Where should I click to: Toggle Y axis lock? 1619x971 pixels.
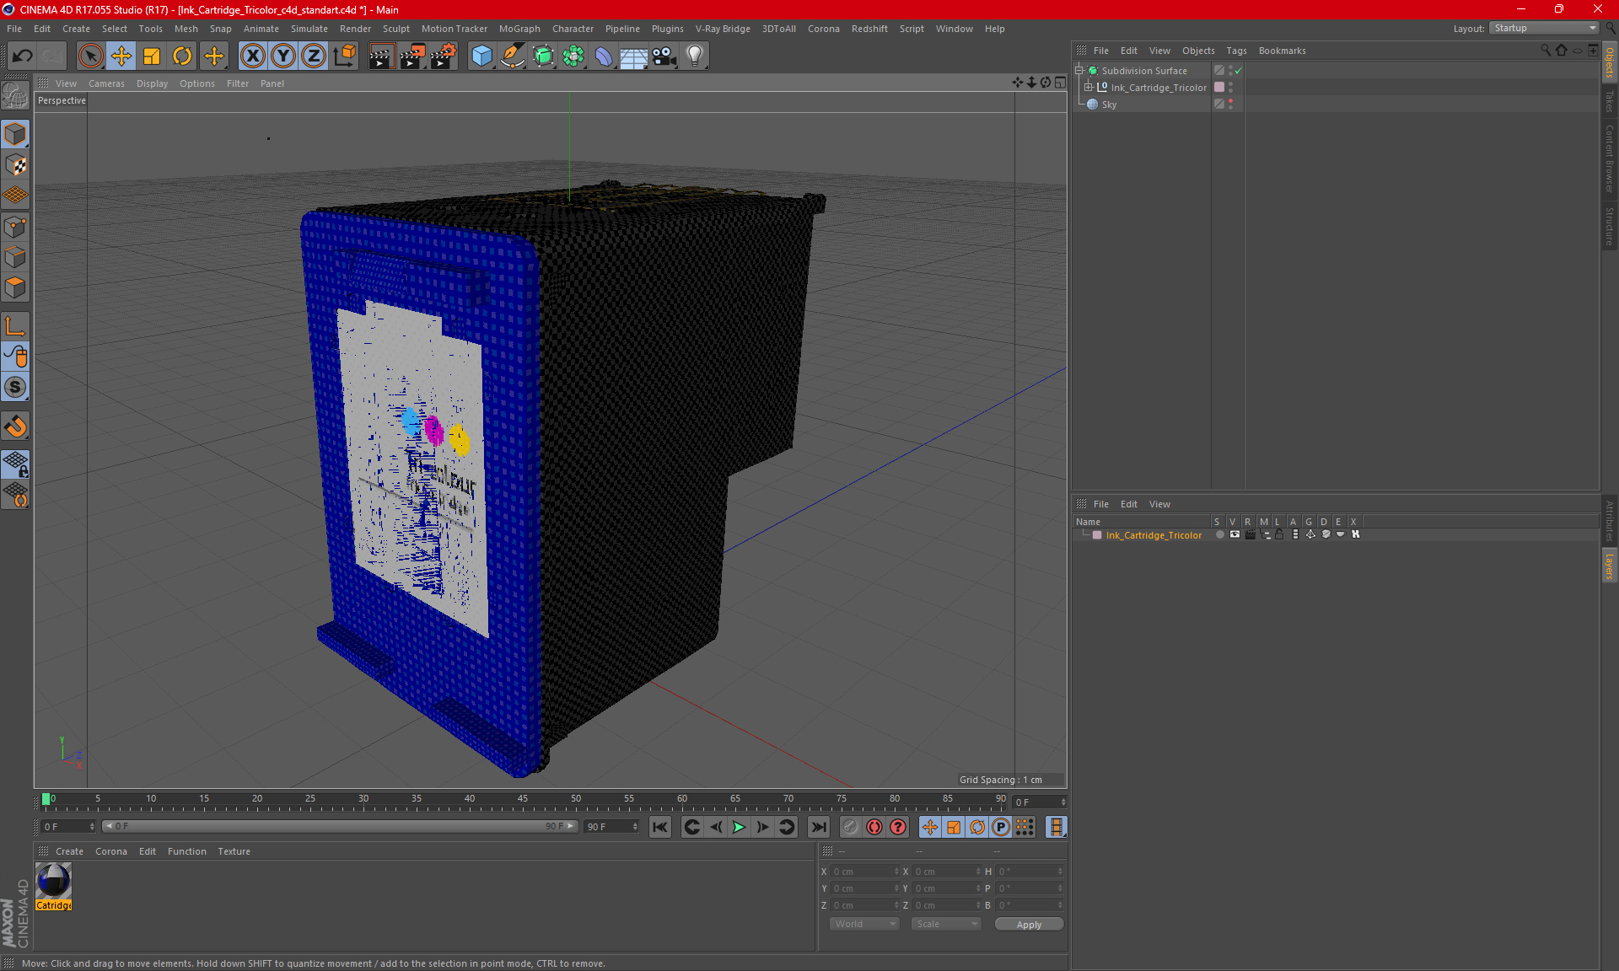[283, 56]
